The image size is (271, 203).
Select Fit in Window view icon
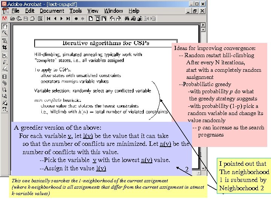97,18
